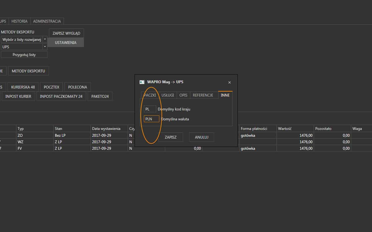Sort by the Pozostało column header
This screenshot has height=232, width=372.
[x=332, y=128]
